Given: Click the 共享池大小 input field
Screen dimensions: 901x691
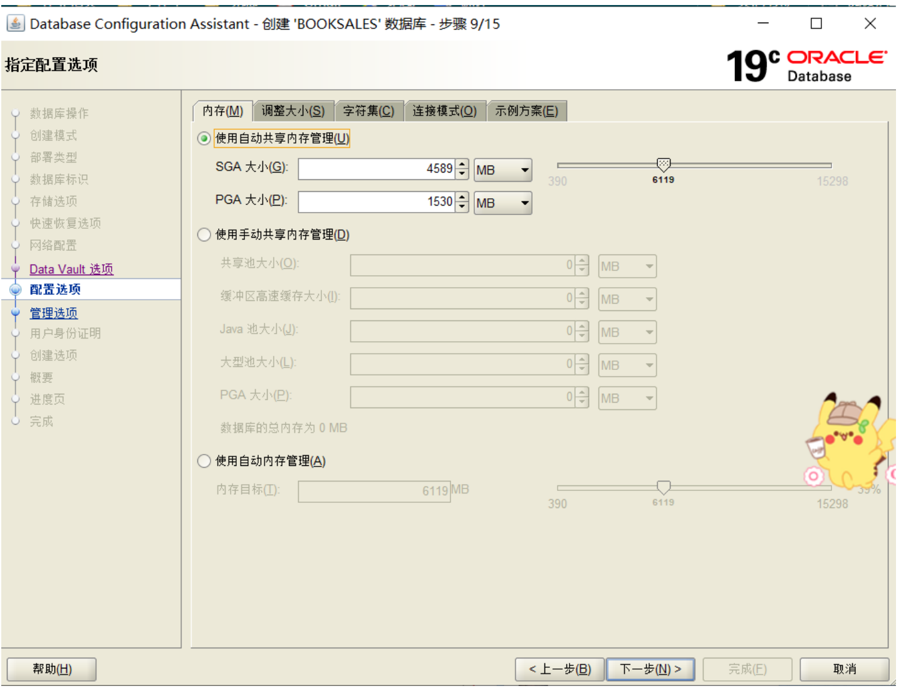Looking at the screenshot, I should [x=462, y=265].
